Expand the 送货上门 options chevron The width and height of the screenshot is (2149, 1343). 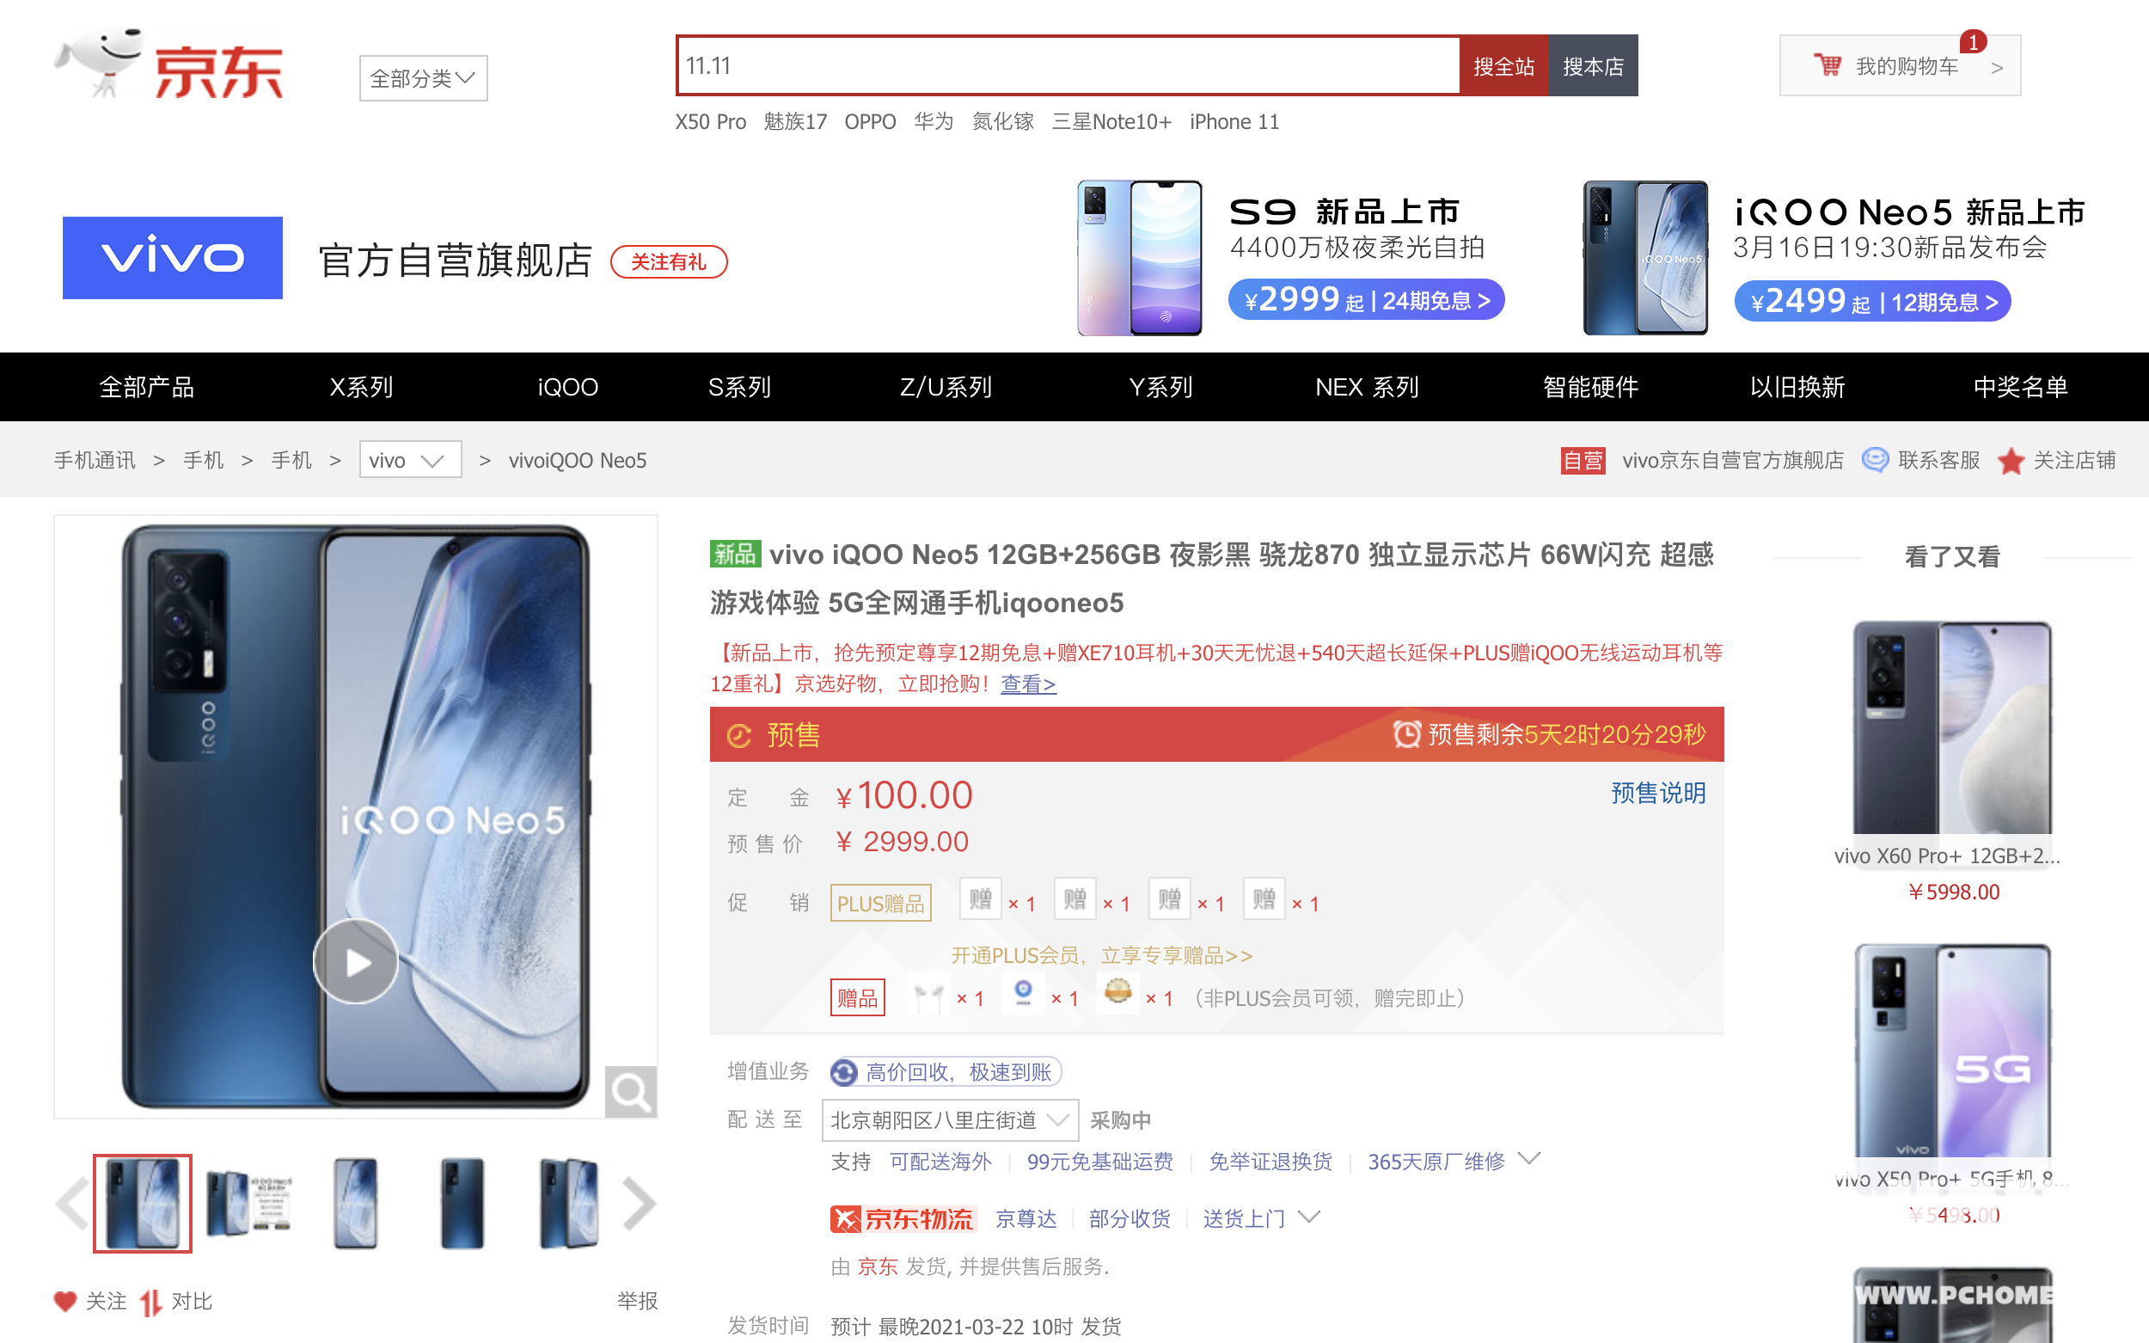point(1309,1217)
